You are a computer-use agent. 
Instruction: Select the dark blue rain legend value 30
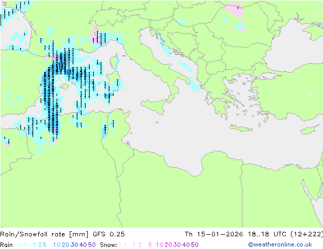(74, 245)
